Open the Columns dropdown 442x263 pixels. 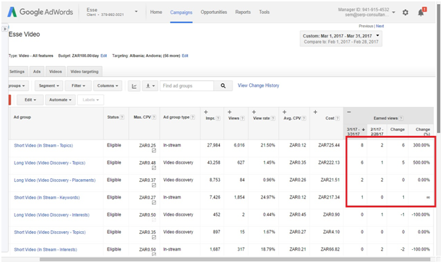click(108, 85)
